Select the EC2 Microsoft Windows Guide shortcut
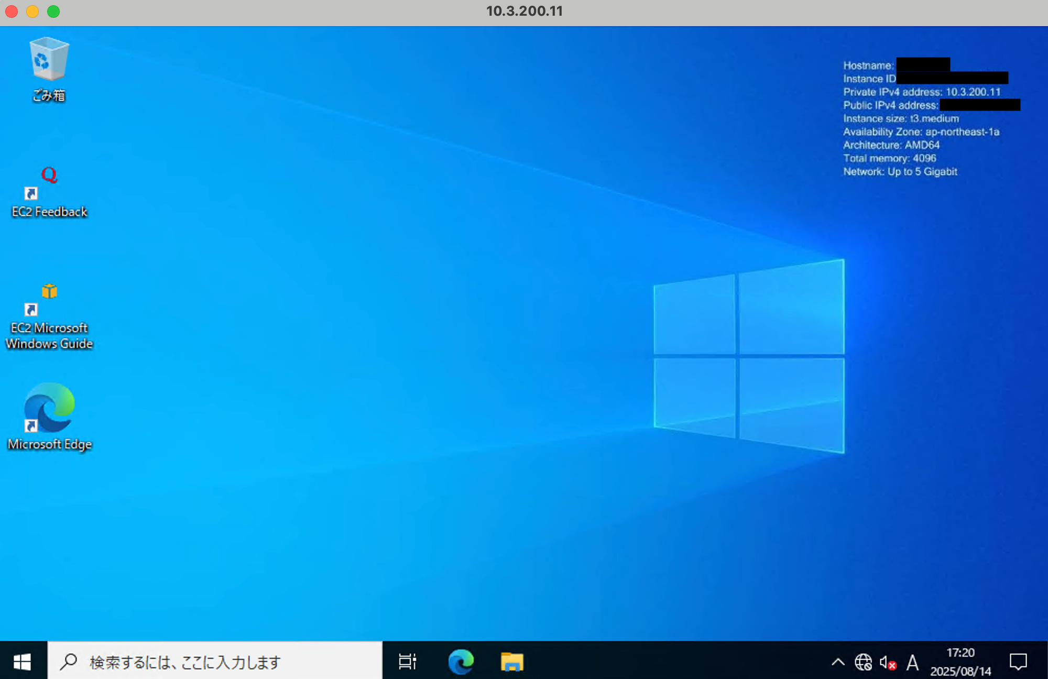 coord(49,317)
